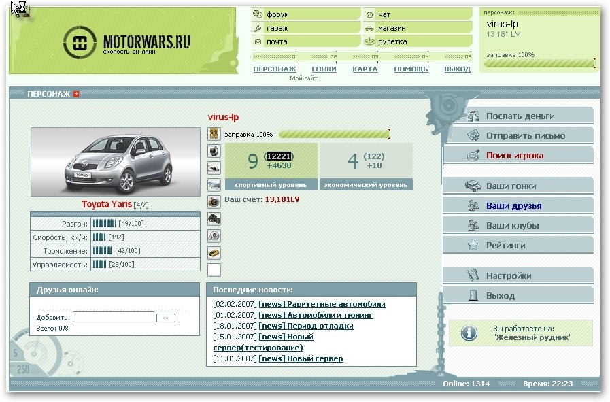
Task: Open Ваши клубы
Action: pos(519,226)
